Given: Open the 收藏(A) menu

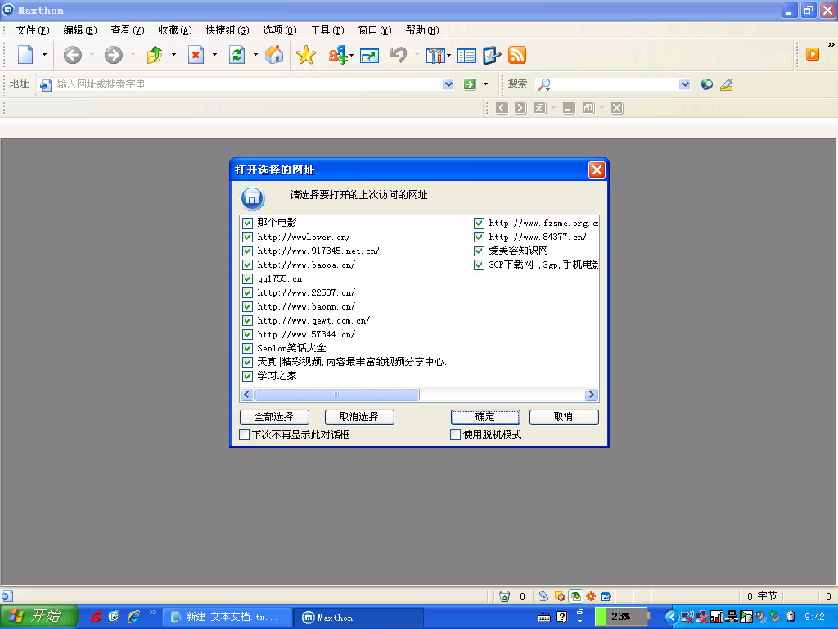Looking at the screenshot, I should [174, 30].
